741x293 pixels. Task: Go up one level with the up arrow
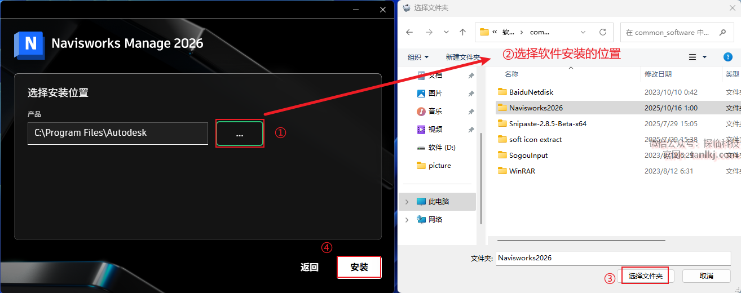coord(463,32)
